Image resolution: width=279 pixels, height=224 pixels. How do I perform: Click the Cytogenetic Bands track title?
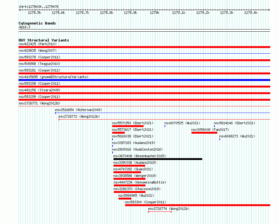[37, 23]
